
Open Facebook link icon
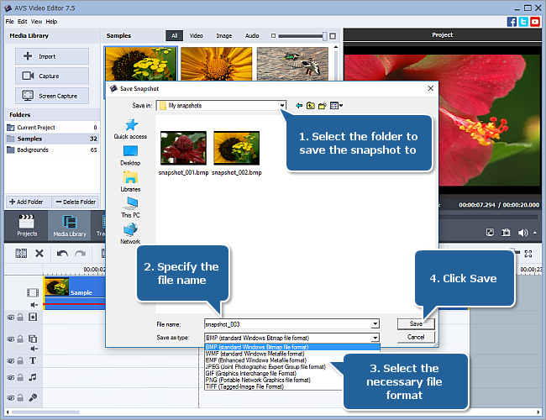(x=512, y=22)
